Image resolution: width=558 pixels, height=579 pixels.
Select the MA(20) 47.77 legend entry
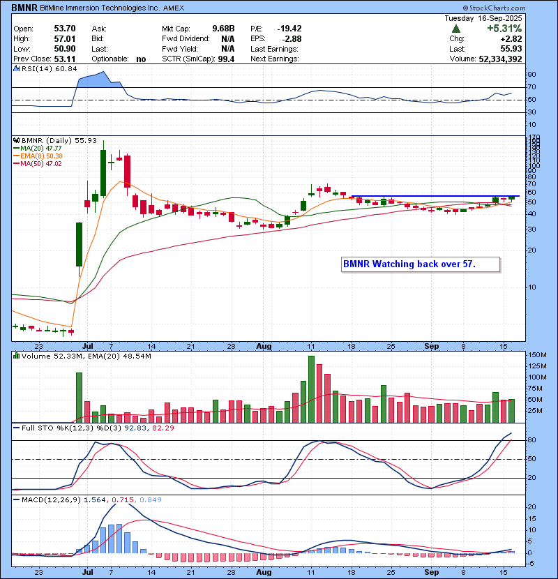pyautogui.click(x=38, y=149)
